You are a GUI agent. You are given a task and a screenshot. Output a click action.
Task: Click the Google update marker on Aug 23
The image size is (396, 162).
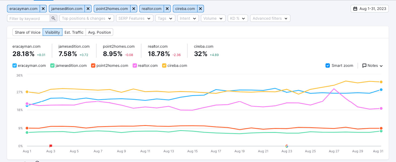click(x=287, y=146)
